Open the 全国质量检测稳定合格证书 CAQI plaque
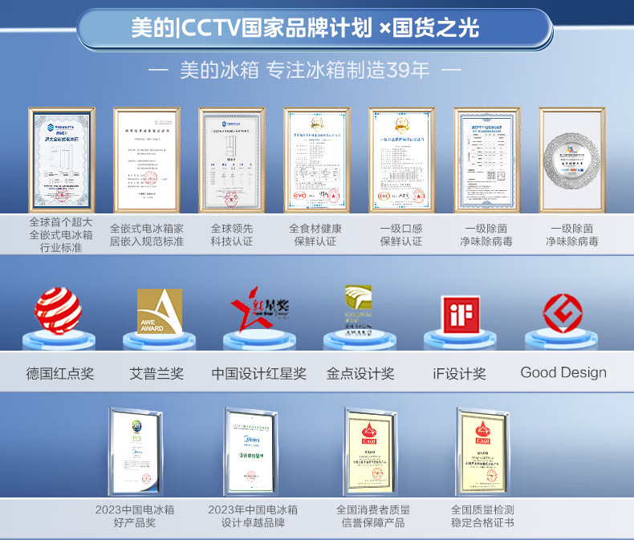This screenshot has width=634, height=540. click(x=483, y=452)
